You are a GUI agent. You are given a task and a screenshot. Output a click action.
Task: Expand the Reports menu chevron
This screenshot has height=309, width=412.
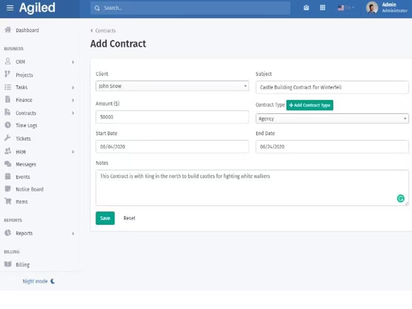coord(73,234)
